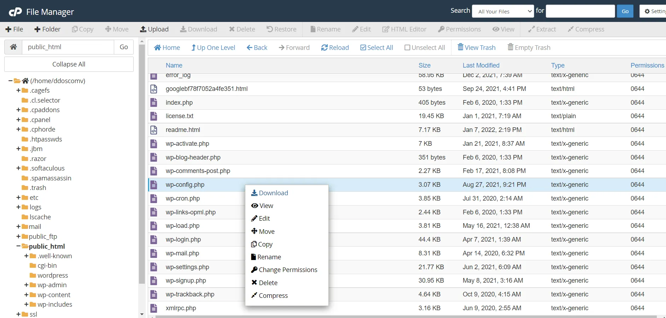Screen dimensions: 666x318
Task: Click the toolbar Download button
Action: coord(199,29)
